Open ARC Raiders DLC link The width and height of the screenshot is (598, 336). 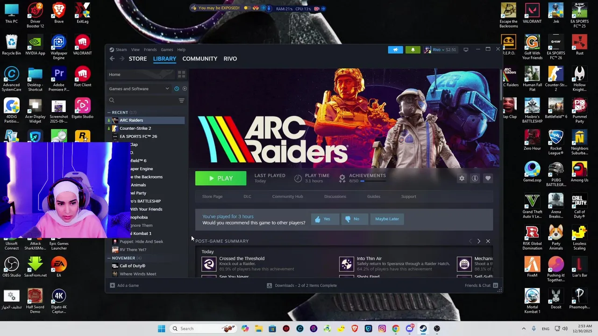tap(247, 196)
